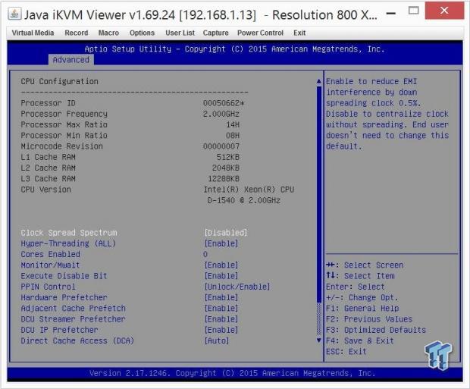Click the L3 Cache RAM 12288KB value

[224, 179]
